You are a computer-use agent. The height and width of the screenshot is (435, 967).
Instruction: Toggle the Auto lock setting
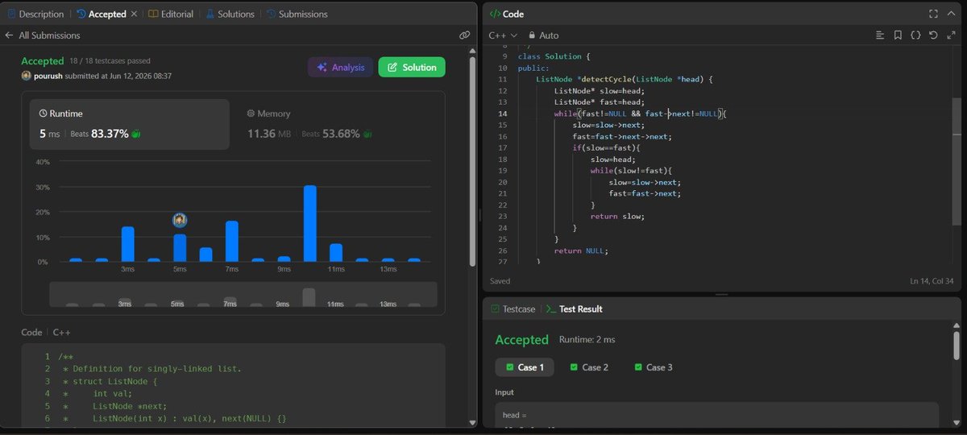point(543,35)
